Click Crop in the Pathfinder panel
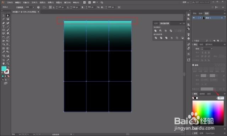The width and height of the screenshot is (227, 136). click(172, 38)
